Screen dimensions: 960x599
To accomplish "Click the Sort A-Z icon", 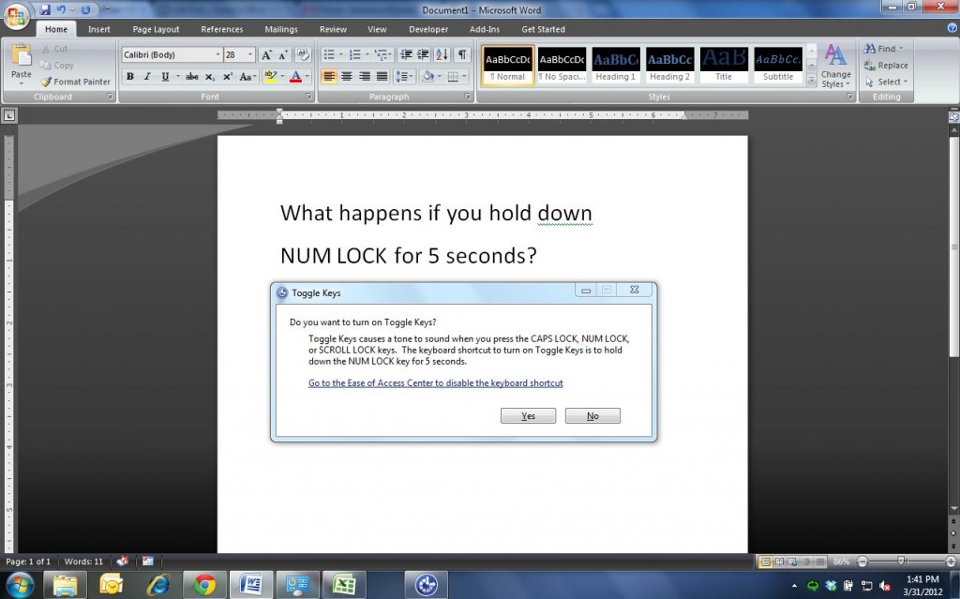I will click(442, 55).
